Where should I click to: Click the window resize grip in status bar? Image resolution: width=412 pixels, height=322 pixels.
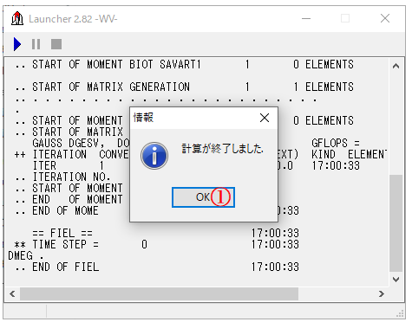400,313
